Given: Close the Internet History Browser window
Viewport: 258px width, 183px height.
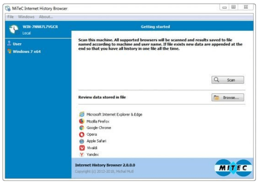Looking at the screenshot, I should [x=246, y=7].
